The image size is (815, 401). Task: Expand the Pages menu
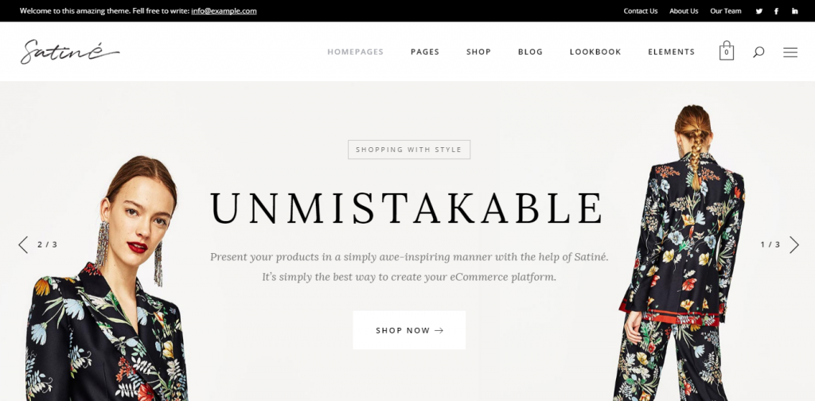pos(425,52)
